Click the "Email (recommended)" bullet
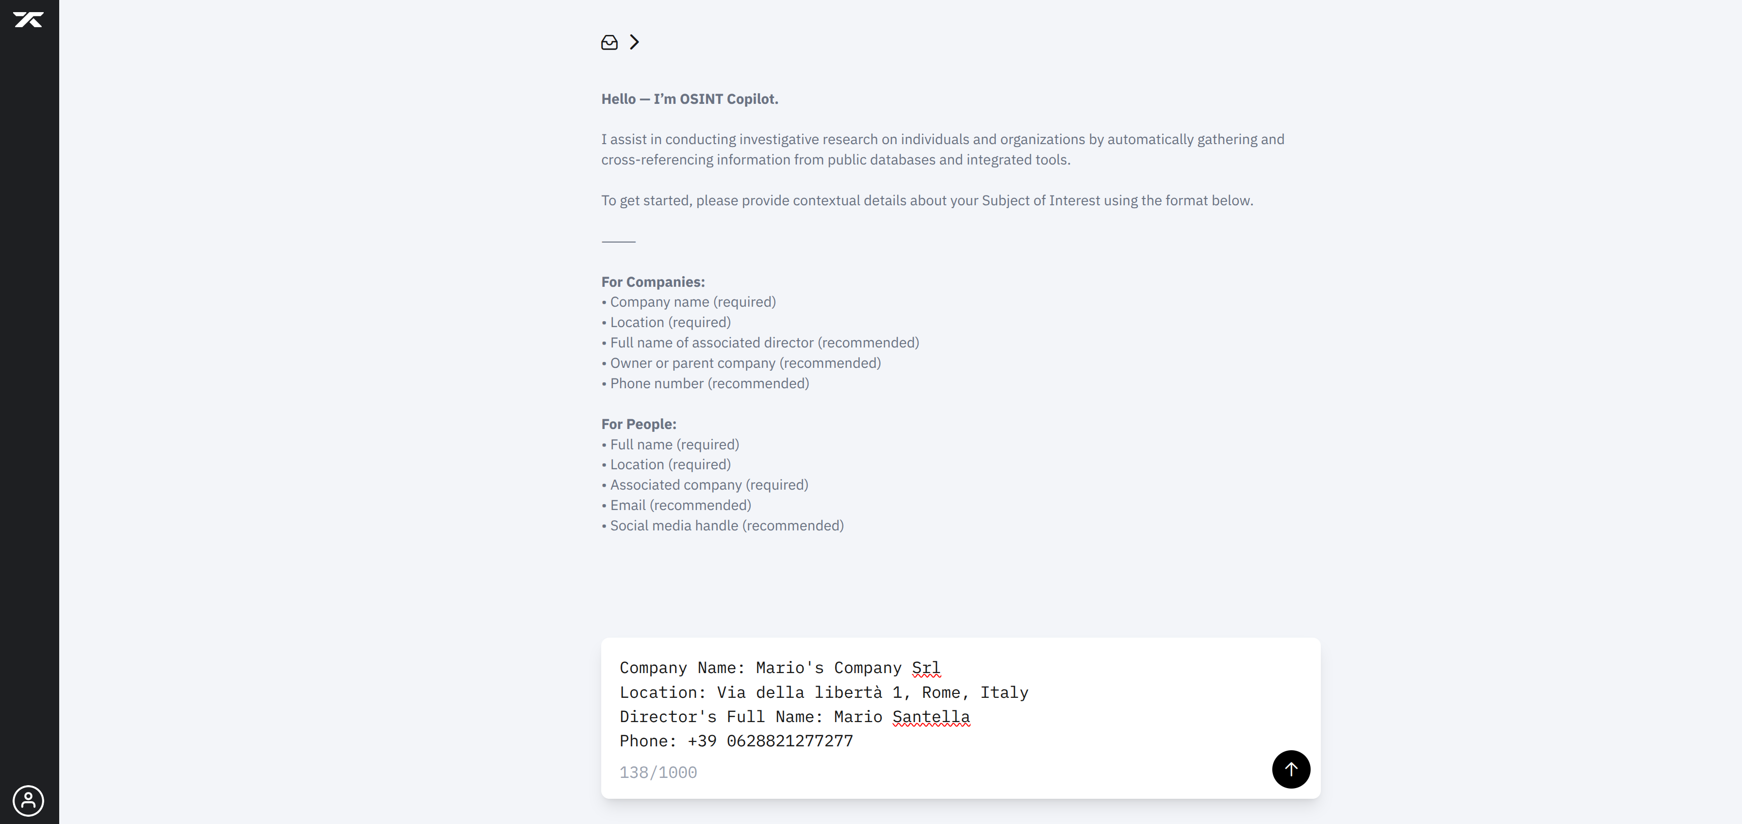1742x824 pixels. coord(680,505)
